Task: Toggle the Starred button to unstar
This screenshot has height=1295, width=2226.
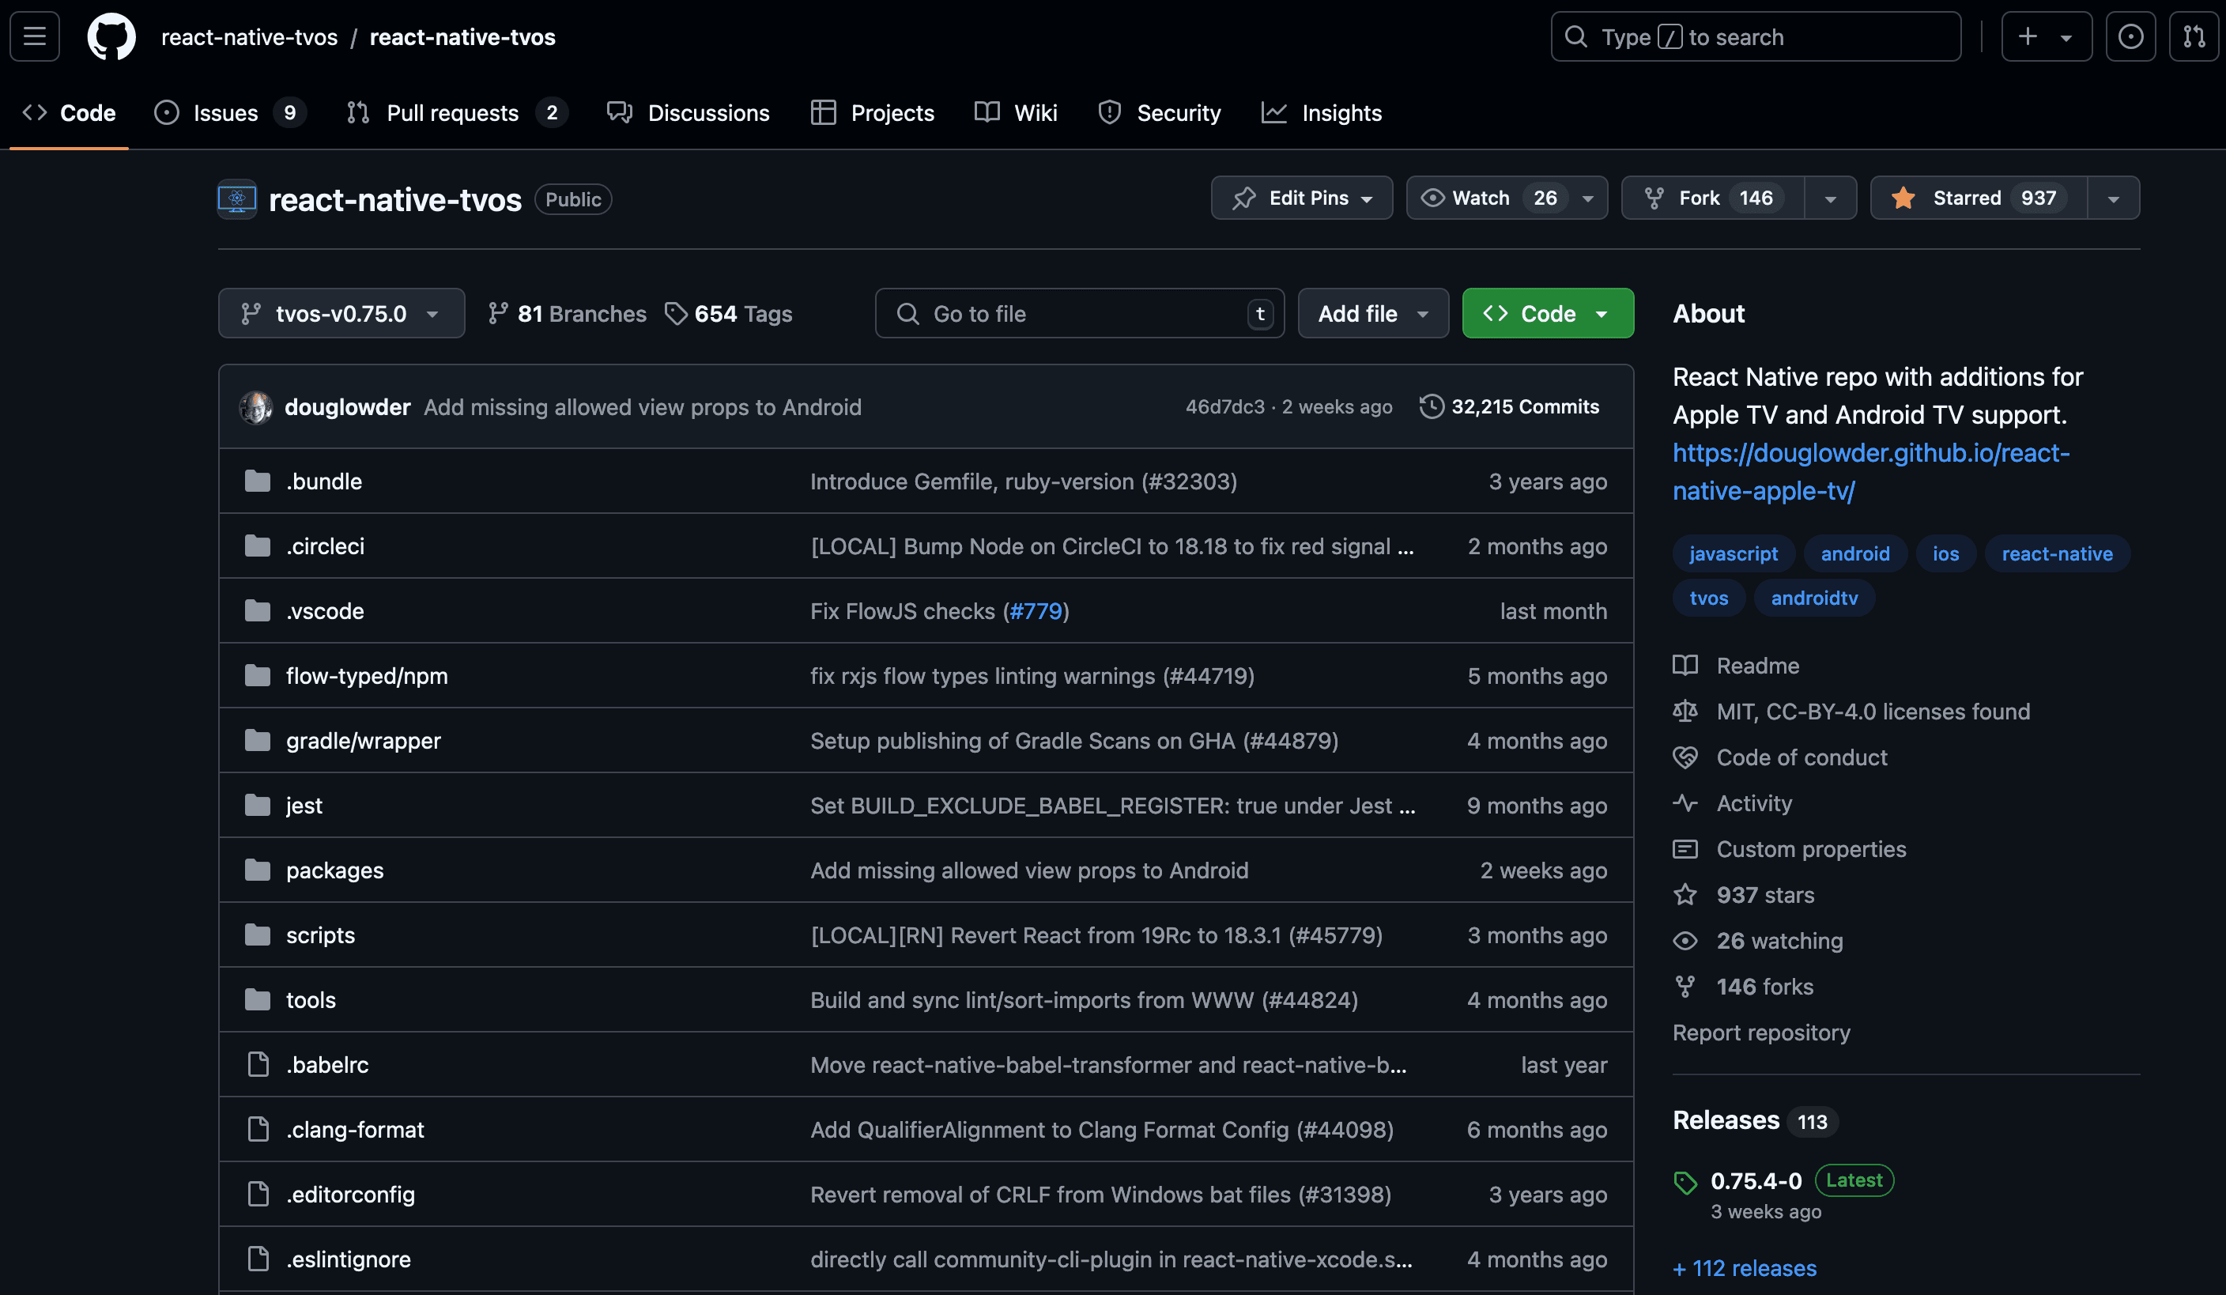Action: (1979, 197)
